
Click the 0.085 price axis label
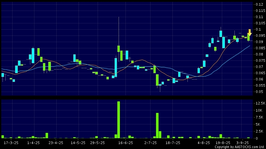pos(260,48)
